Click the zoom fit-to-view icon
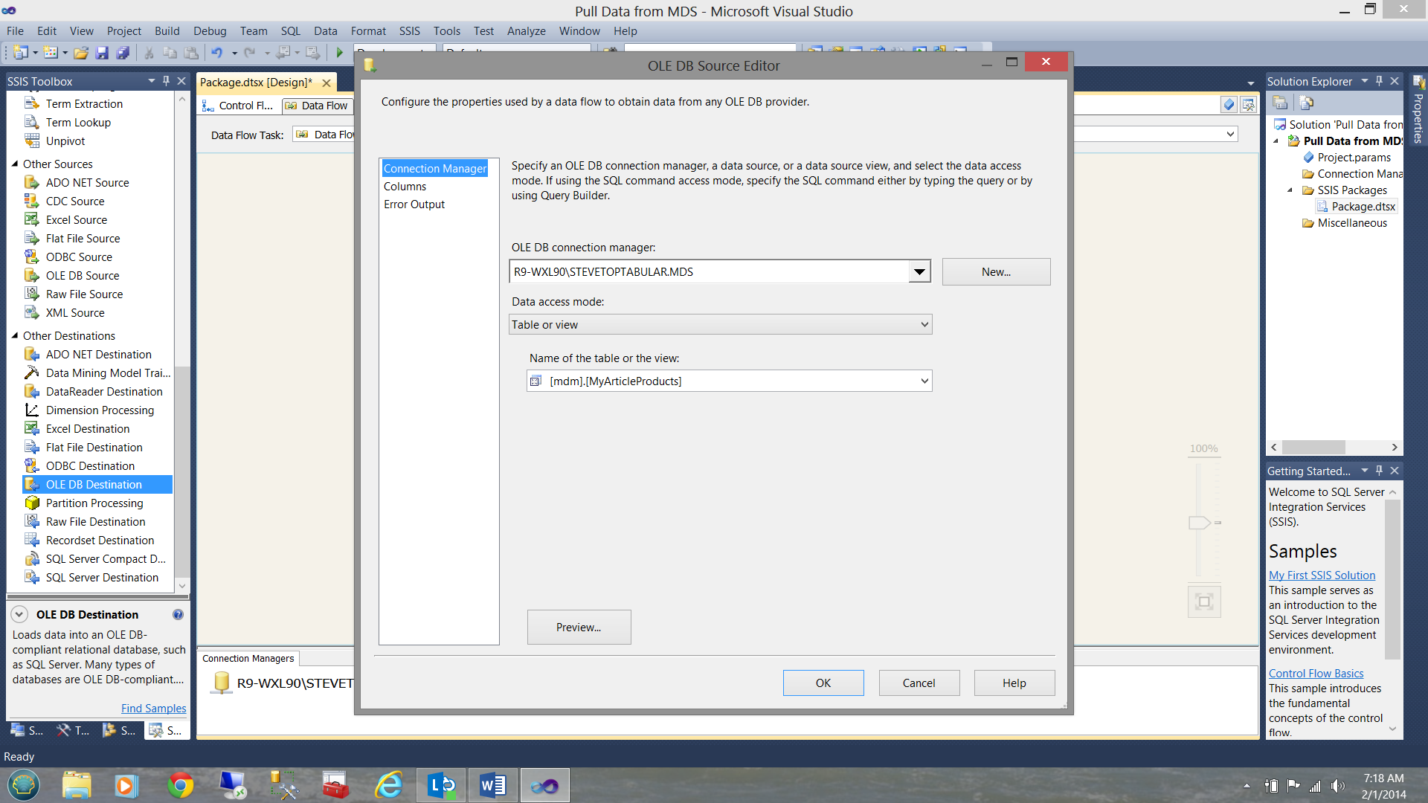Screen dimensions: 1428x803 tap(1204, 602)
